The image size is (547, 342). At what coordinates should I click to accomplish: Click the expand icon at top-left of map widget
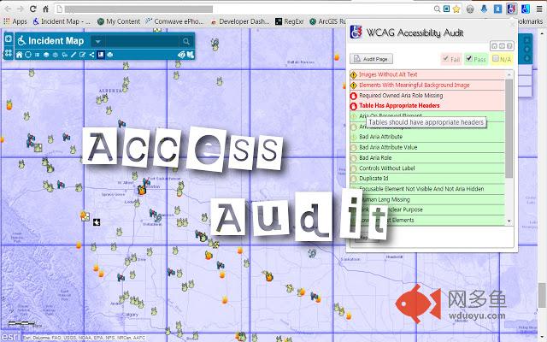click(x=9, y=38)
